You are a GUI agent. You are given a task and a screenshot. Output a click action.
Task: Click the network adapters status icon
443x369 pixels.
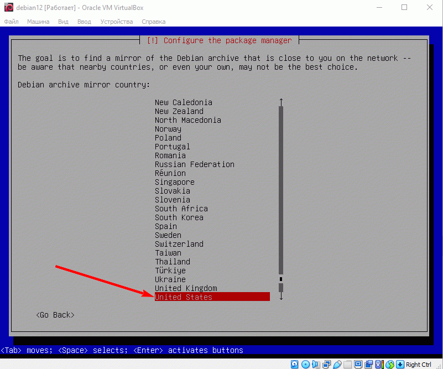pyautogui.click(x=327, y=364)
